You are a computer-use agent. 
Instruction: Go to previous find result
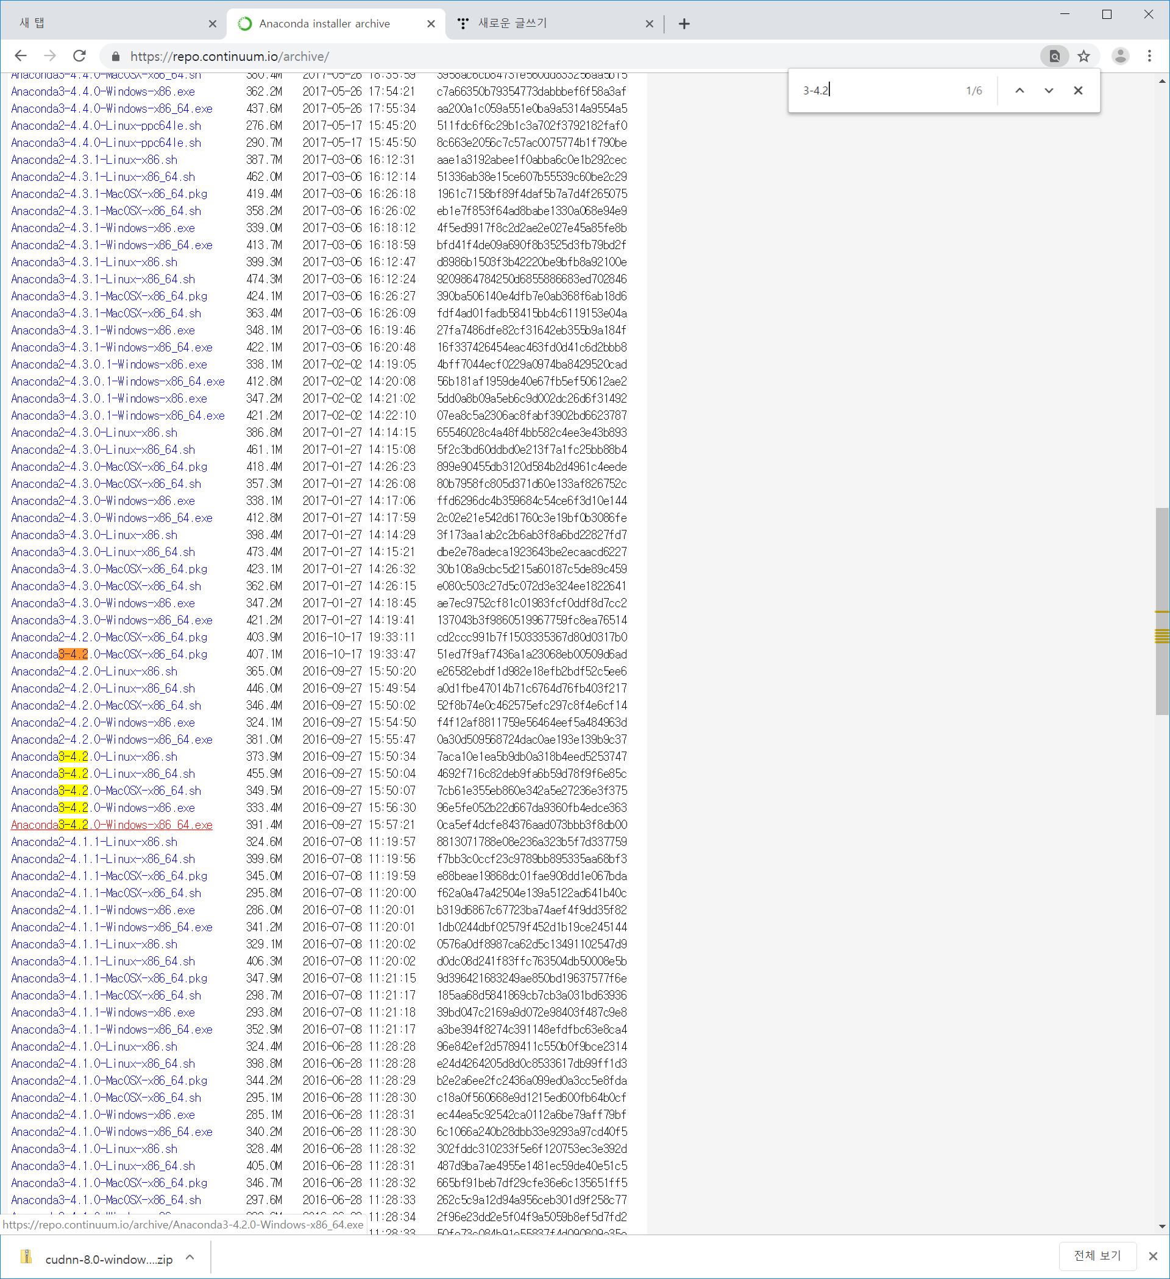pyautogui.click(x=1019, y=90)
